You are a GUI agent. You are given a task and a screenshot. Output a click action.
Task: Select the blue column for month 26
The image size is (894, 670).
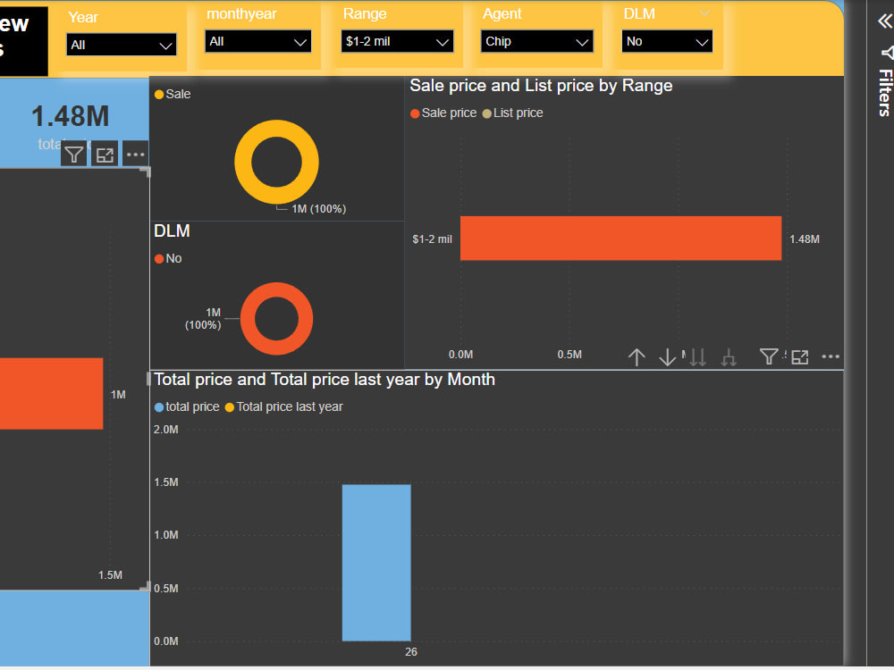pyautogui.click(x=376, y=563)
